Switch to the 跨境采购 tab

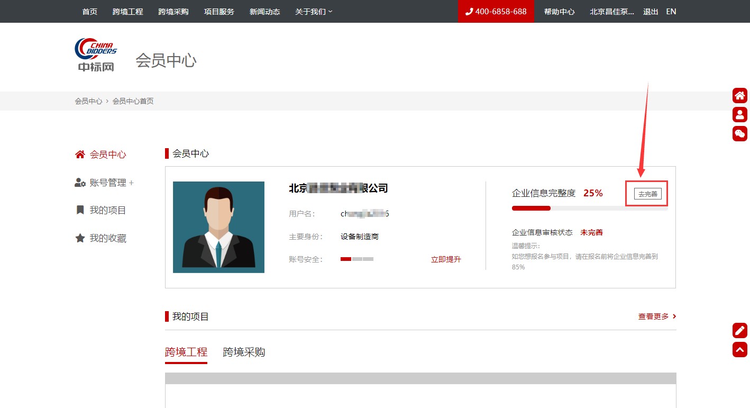point(244,352)
